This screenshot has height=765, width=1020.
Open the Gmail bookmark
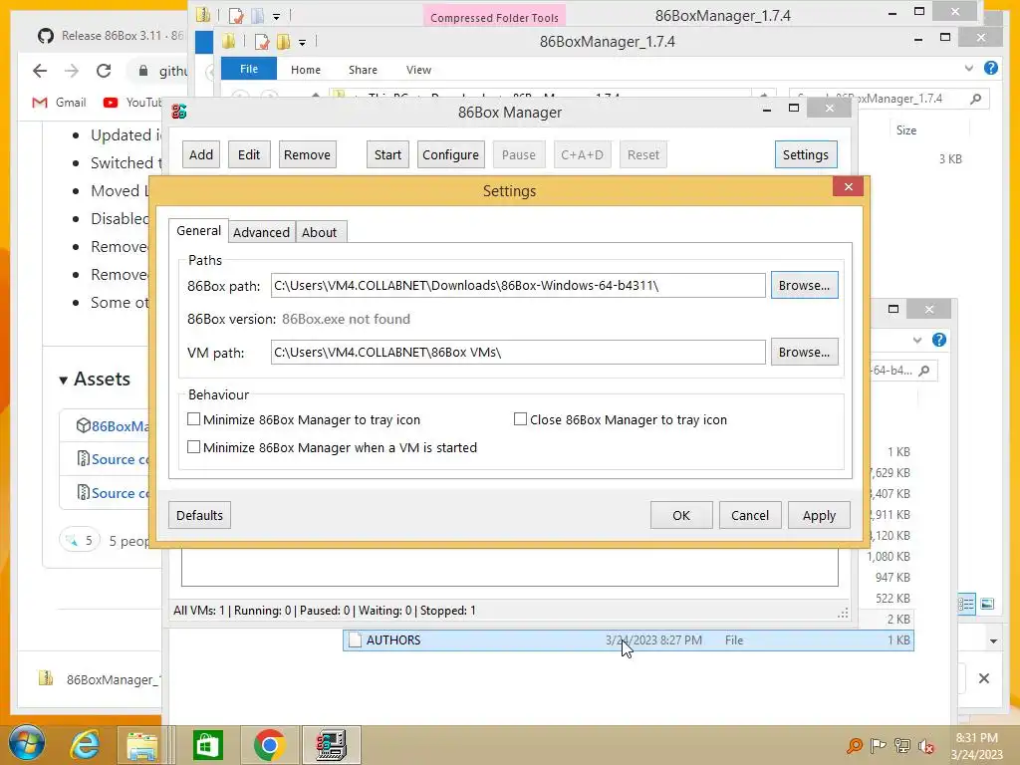pyautogui.click(x=59, y=103)
